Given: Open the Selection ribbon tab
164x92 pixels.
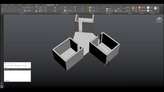Looking at the screenshot, I should point(20,5).
